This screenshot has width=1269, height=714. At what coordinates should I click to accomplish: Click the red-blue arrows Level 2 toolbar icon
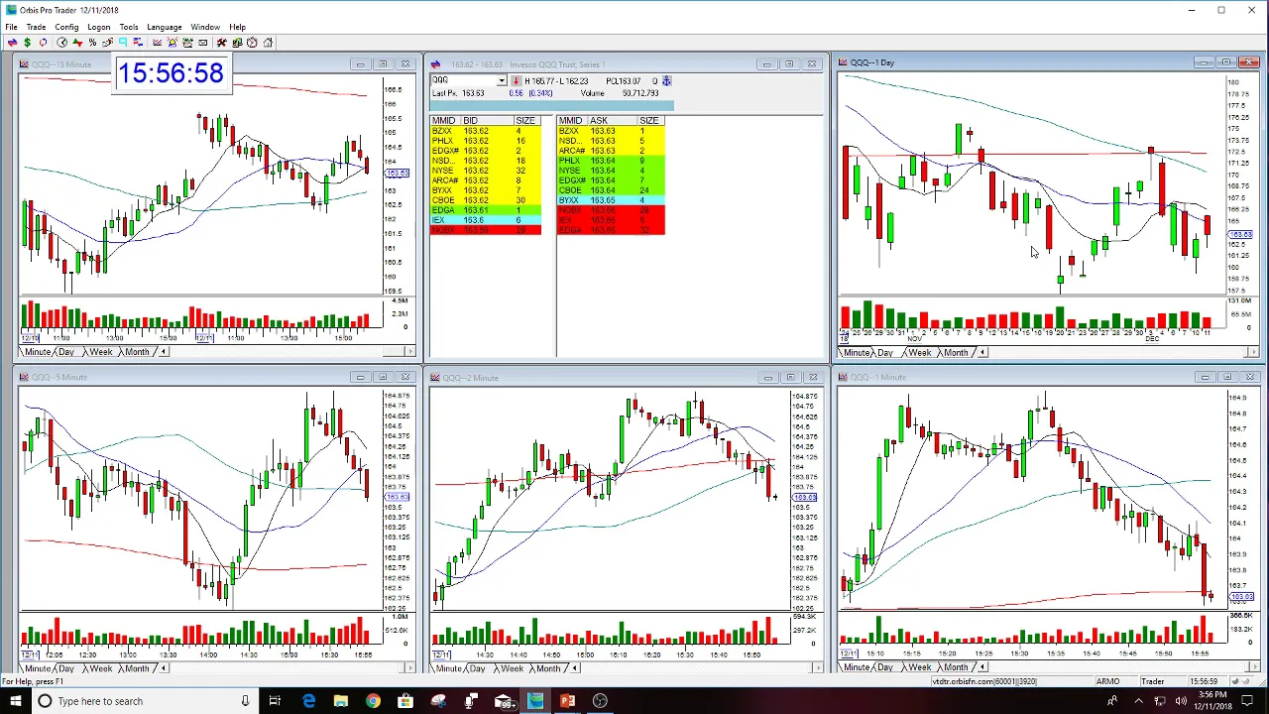pyautogui.click(x=12, y=43)
